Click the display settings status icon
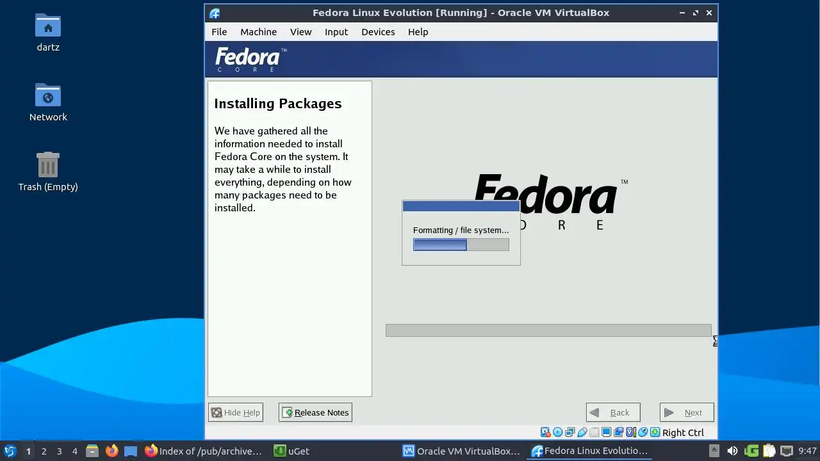The height and width of the screenshot is (461, 820). pos(606,432)
